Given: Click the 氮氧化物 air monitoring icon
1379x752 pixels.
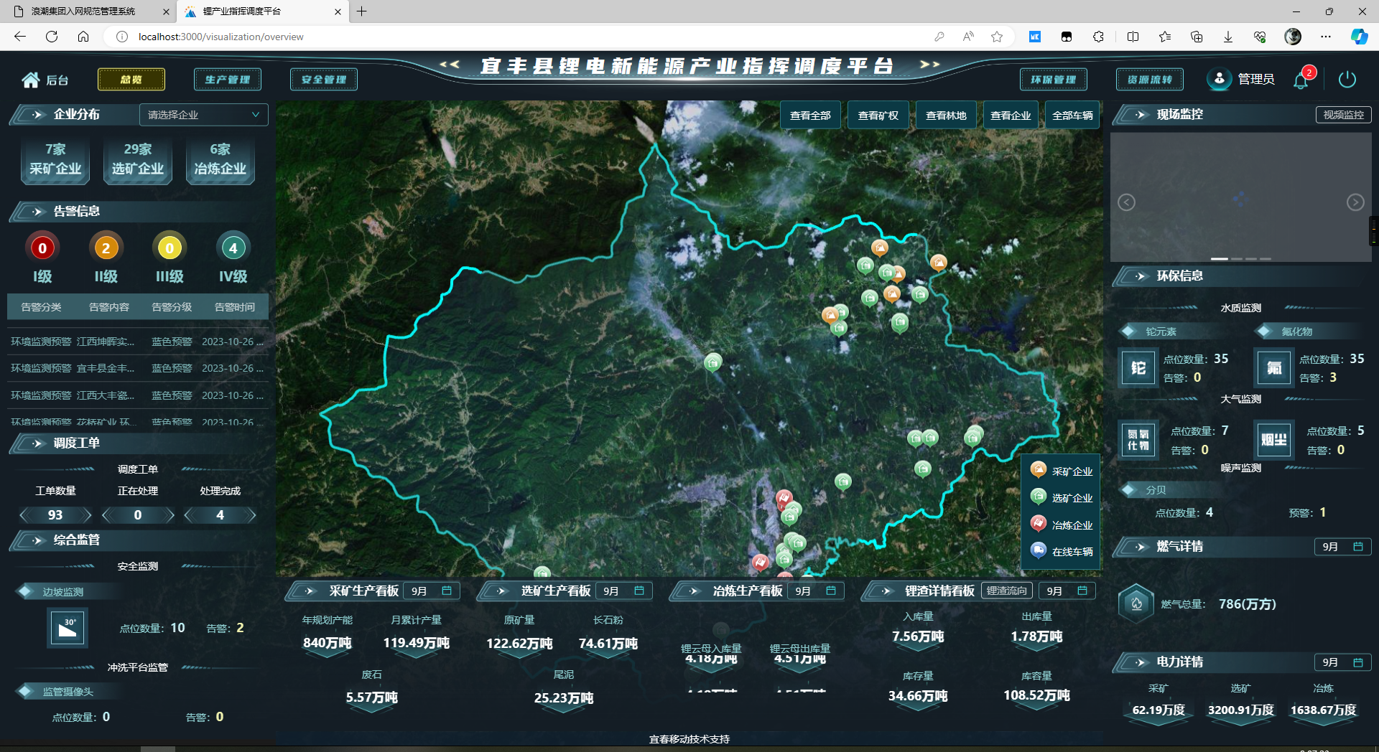Looking at the screenshot, I should tap(1138, 440).
